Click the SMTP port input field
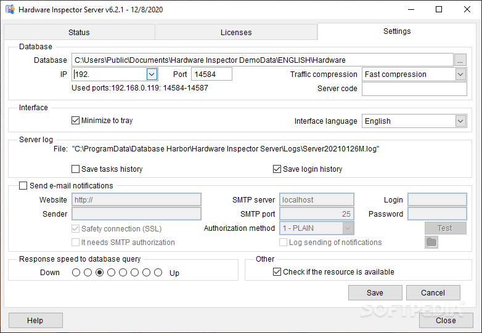The image size is (482, 333). click(x=317, y=214)
